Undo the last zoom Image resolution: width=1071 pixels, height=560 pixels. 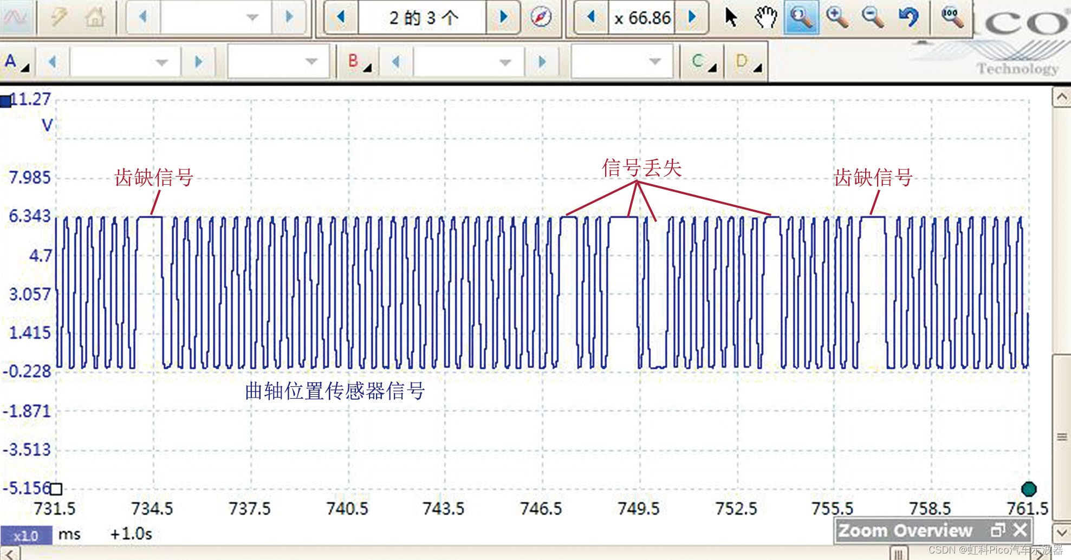908,17
